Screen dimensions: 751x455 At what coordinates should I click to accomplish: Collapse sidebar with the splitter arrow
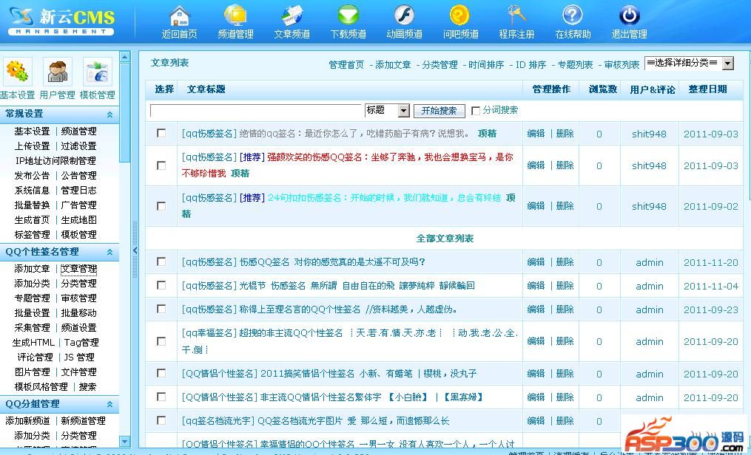click(135, 250)
